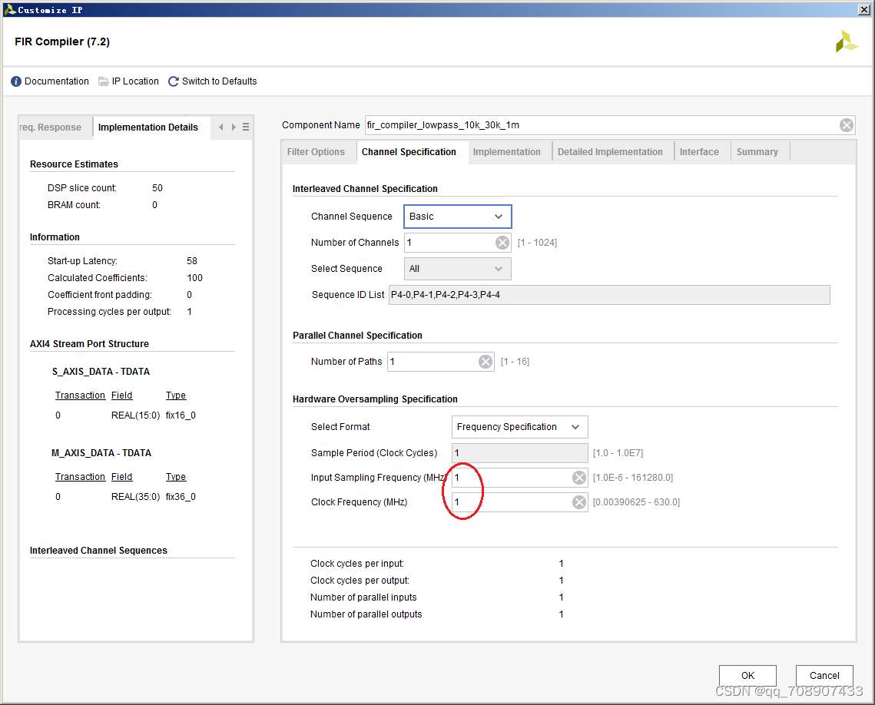Click the OK button
875x705 pixels.
747,676
